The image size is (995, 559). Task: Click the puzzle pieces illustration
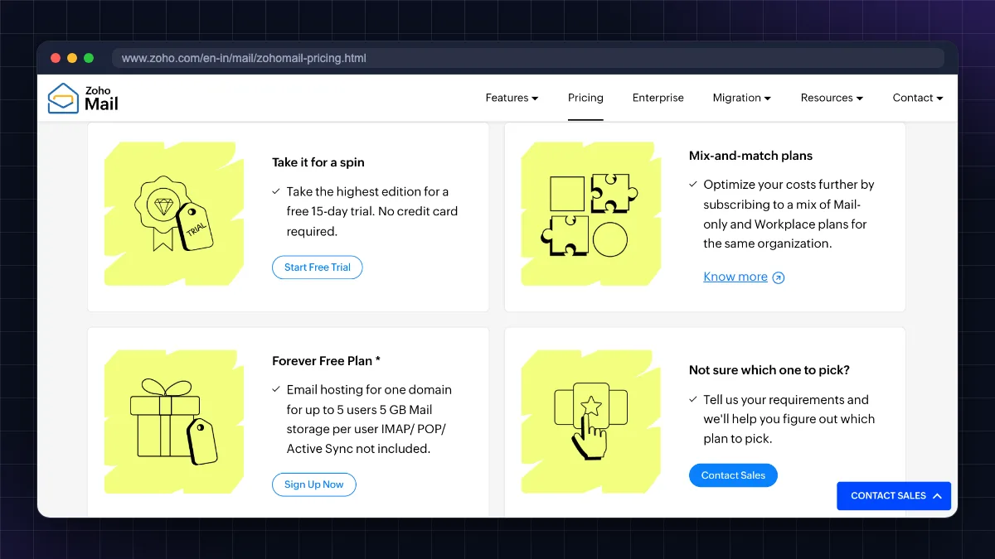tap(590, 214)
